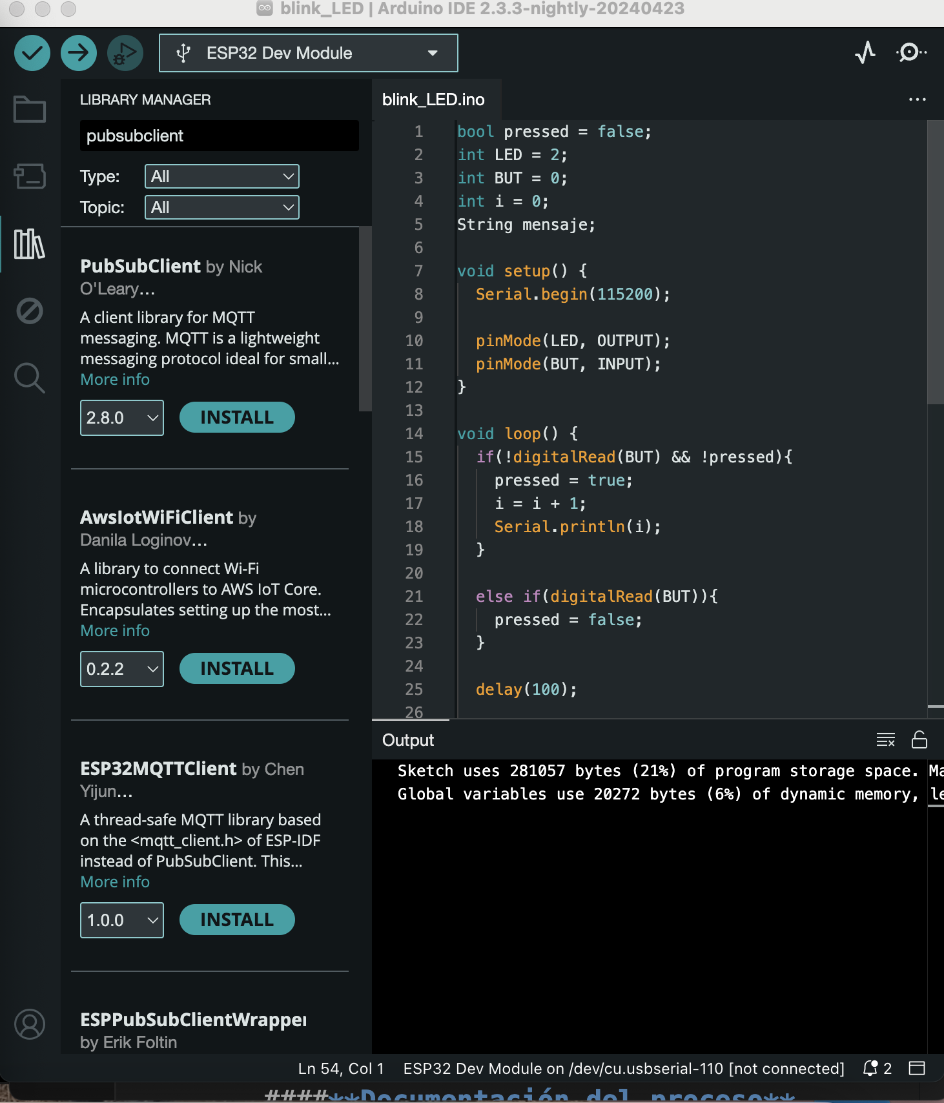Open the Serial Monitor

pos(910,52)
